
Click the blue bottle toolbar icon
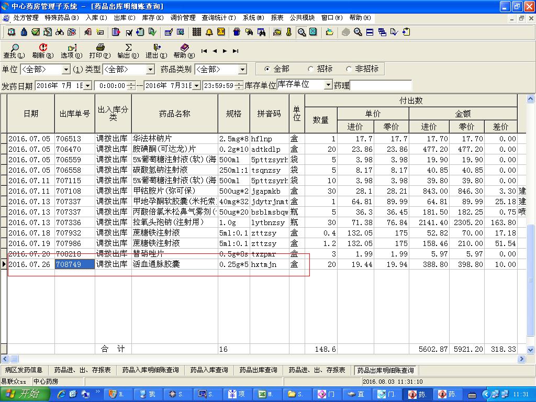coord(24,32)
